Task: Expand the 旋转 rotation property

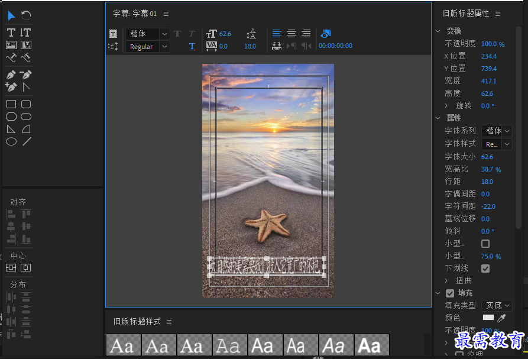Action: (446, 106)
